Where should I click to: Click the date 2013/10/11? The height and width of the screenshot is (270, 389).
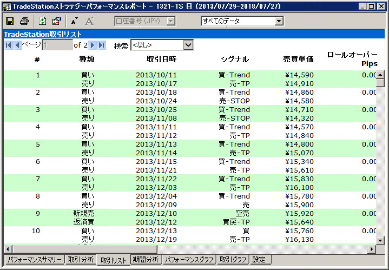(x=156, y=75)
